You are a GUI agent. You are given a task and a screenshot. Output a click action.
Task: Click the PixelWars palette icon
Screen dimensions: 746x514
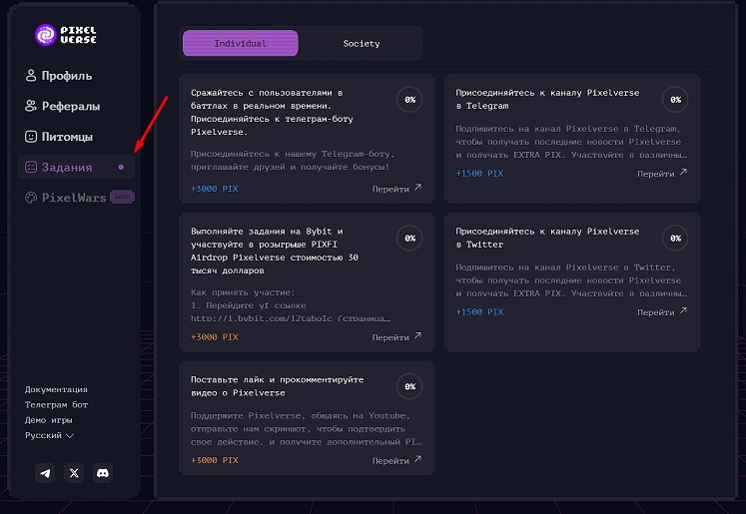32,198
